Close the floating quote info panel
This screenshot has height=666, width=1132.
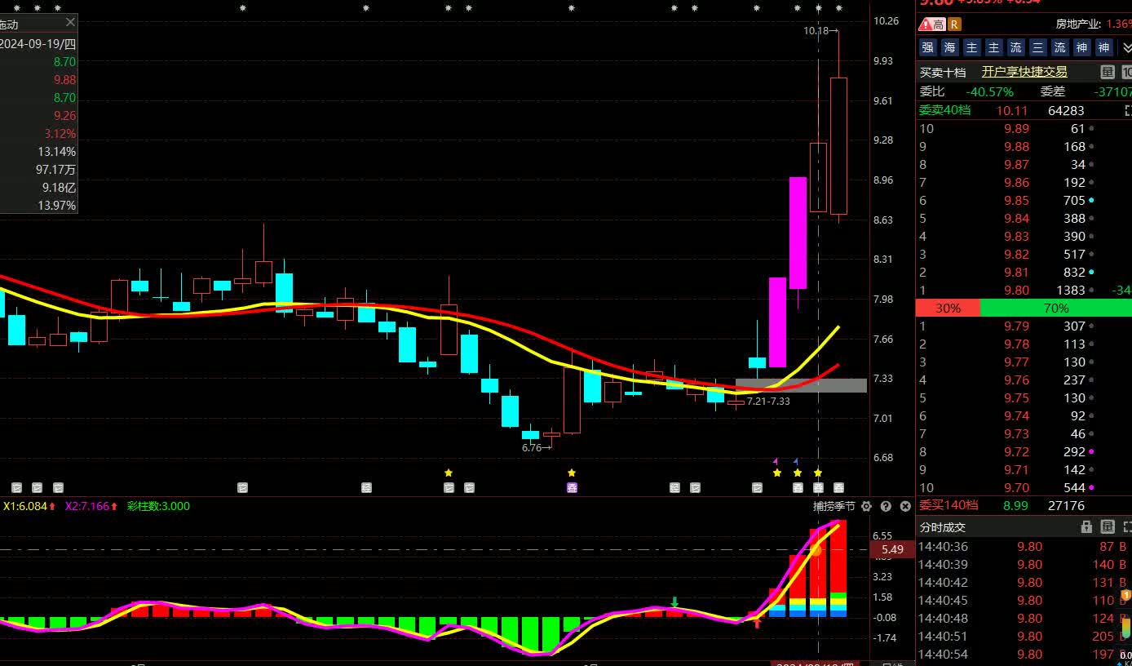(x=70, y=24)
